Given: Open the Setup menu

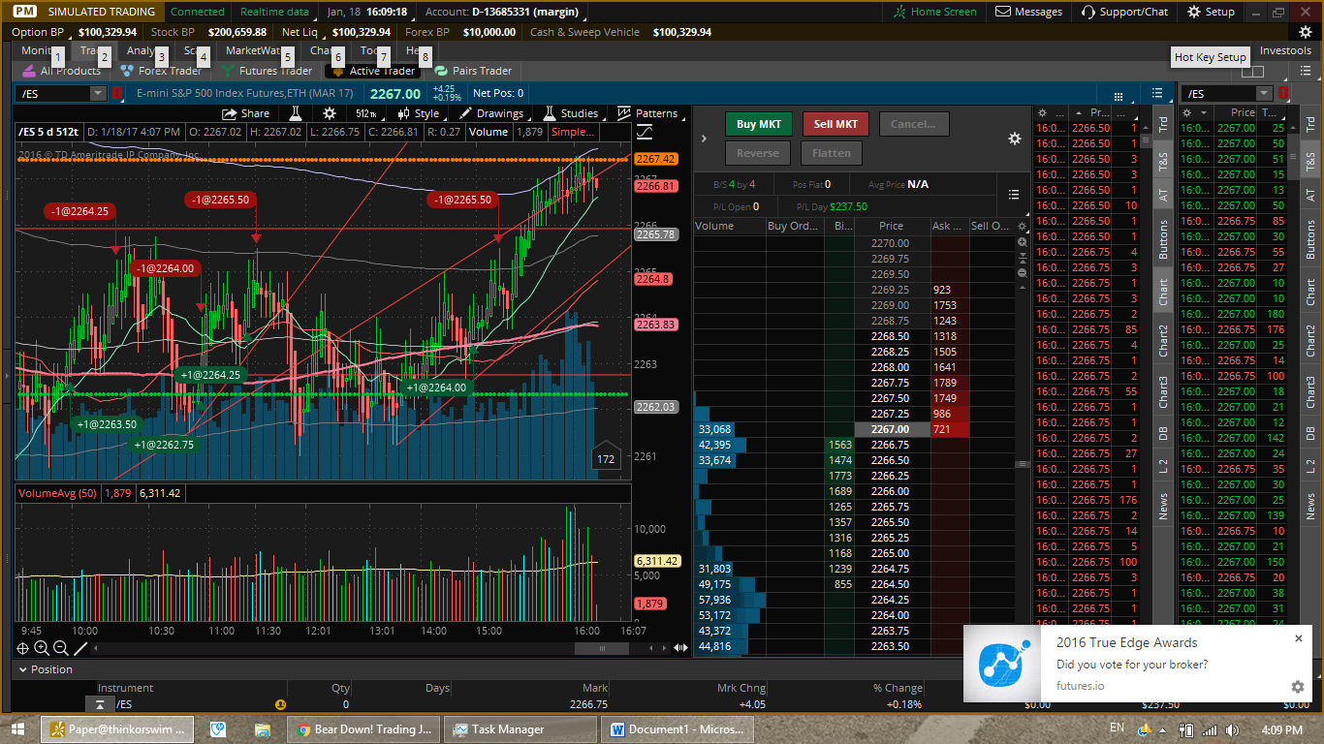Looking at the screenshot, I should [1211, 12].
